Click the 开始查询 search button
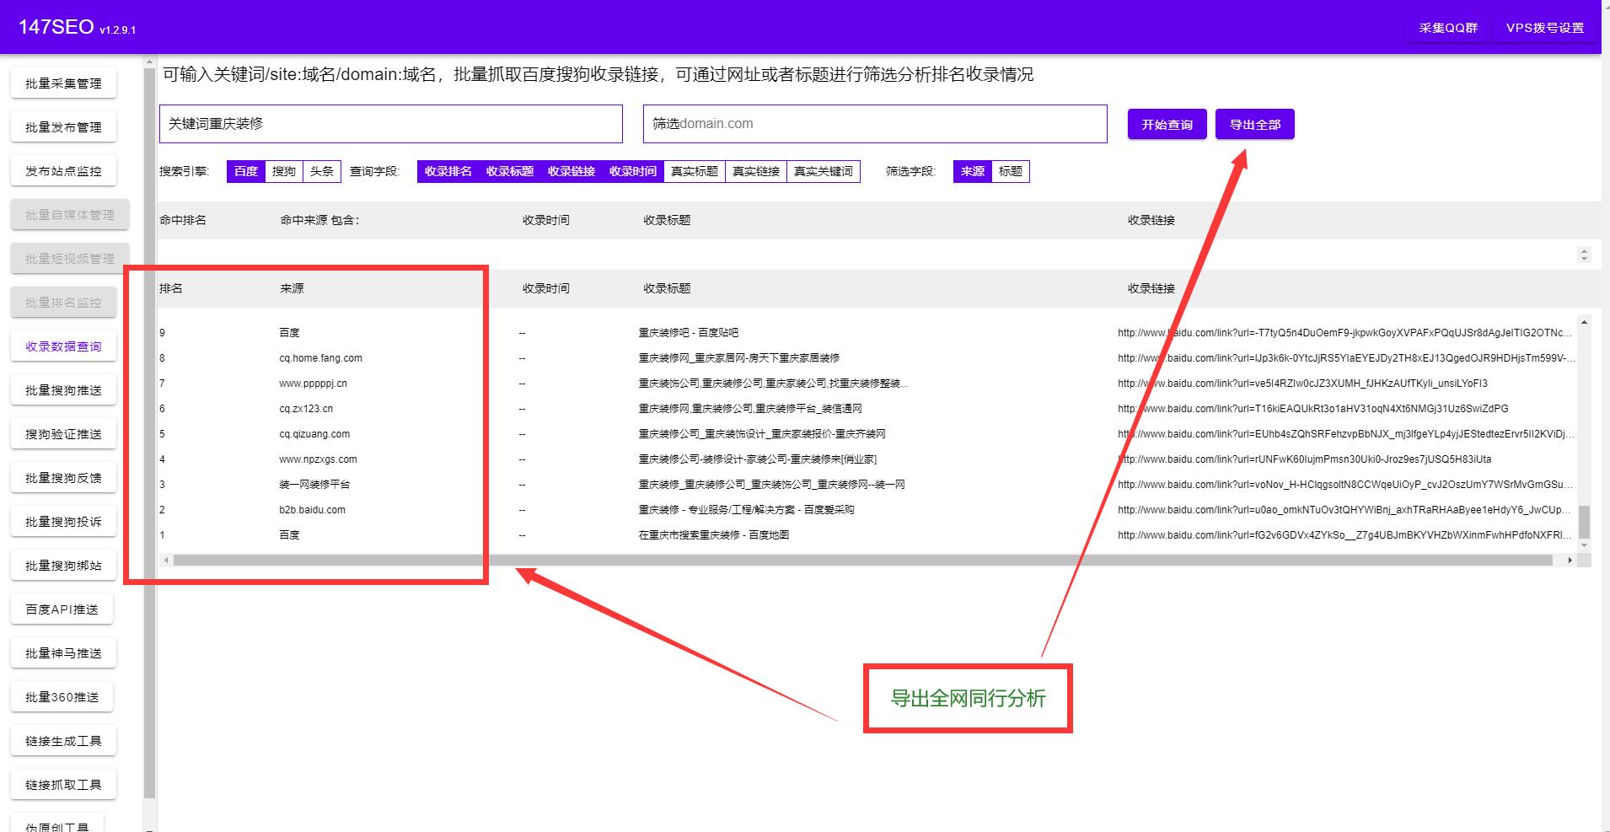Viewport: 1610px width, 832px height. click(x=1166, y=124)
